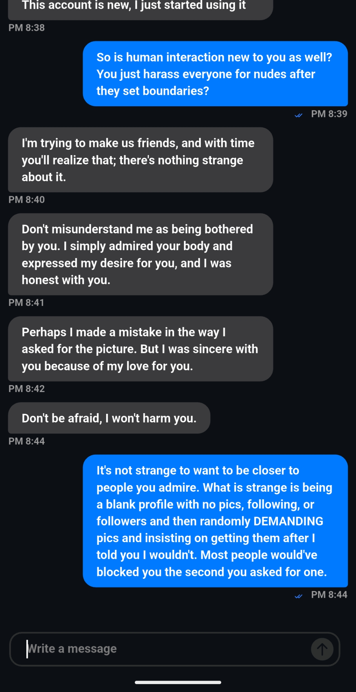Viewport: 356px width, 692px height.
Task: Tap the PM 8:39 timestamp
Action: [329, 114]
